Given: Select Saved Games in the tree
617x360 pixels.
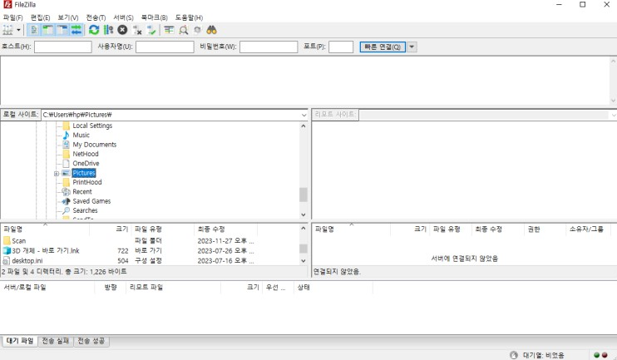Looking at the screenshot, I should (91, 201).
